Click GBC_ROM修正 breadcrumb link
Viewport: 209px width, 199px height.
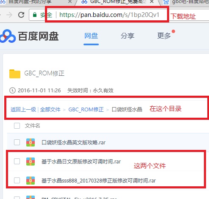tap(86, 110)
